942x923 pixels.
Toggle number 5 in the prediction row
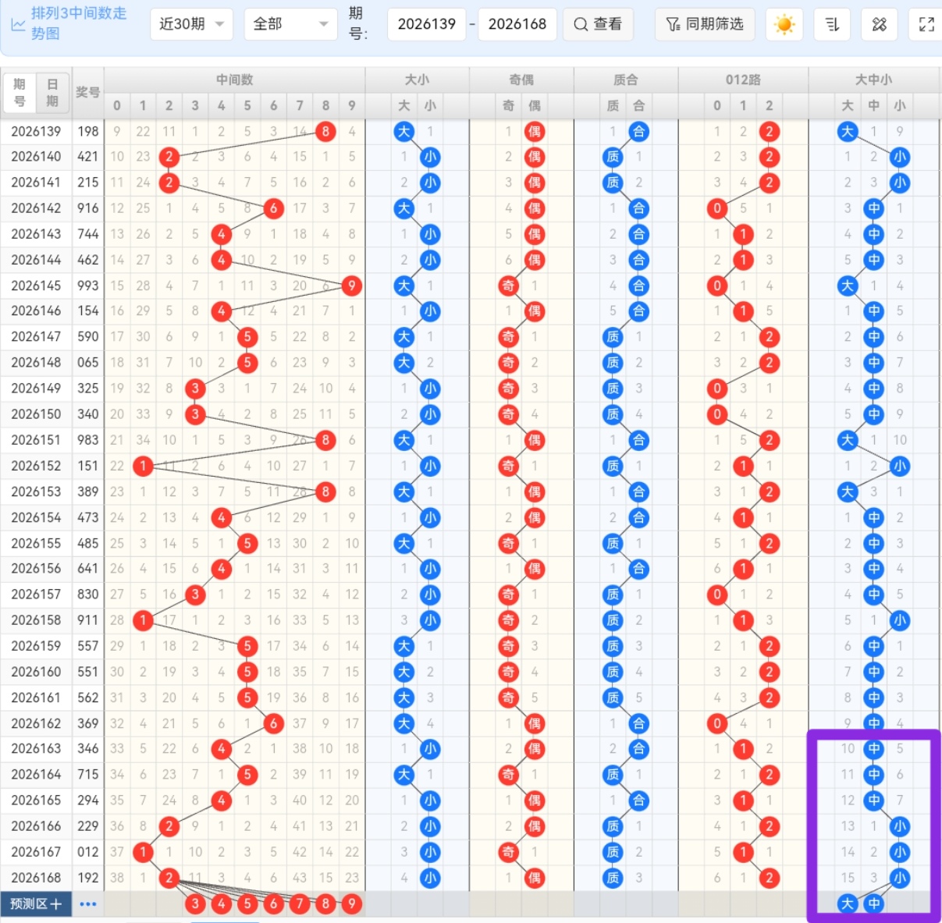[x=247, y=903]
